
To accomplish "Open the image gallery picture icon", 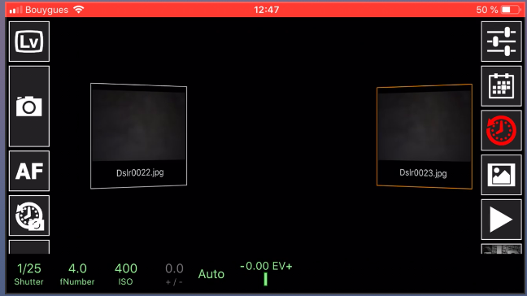I will point(501,175).
